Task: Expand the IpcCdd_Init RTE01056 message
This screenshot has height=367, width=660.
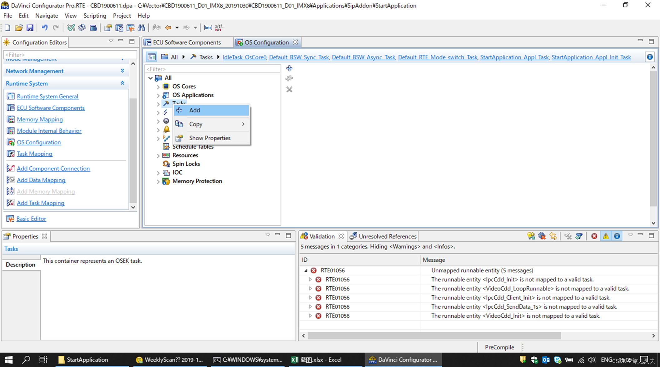Action: pyautogui.click(x=310, y=279)
